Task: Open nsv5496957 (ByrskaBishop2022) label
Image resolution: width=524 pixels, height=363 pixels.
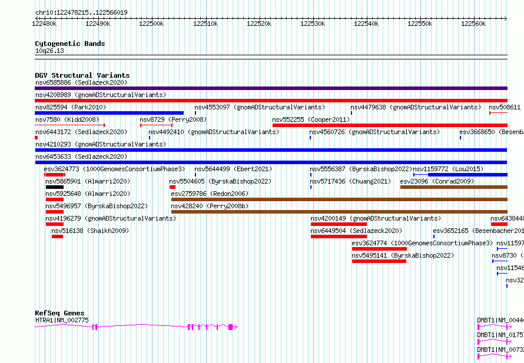Action: 97,206
